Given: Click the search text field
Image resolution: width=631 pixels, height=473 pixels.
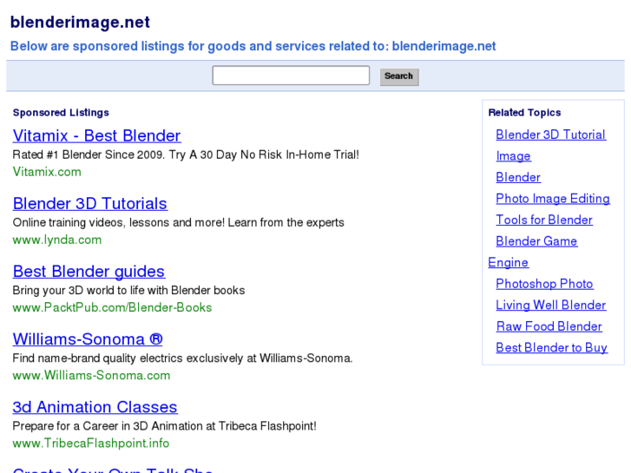Looking at the screenshot, I should click(x=291, y=76).
